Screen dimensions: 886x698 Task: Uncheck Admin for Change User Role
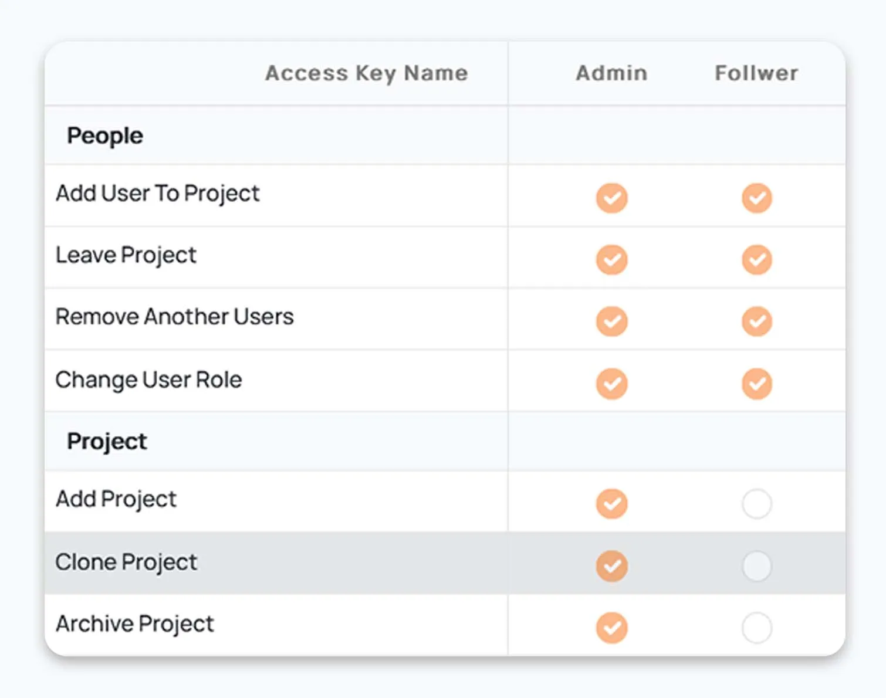[612, 384]
